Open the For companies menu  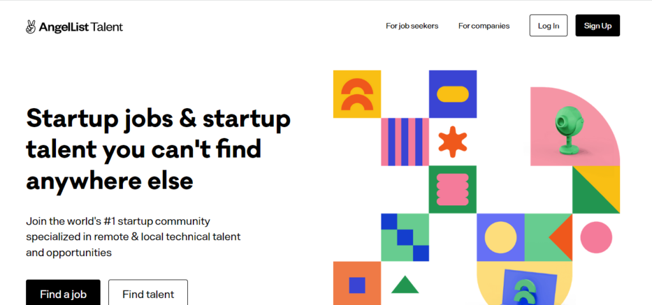(x=484, y=25)
